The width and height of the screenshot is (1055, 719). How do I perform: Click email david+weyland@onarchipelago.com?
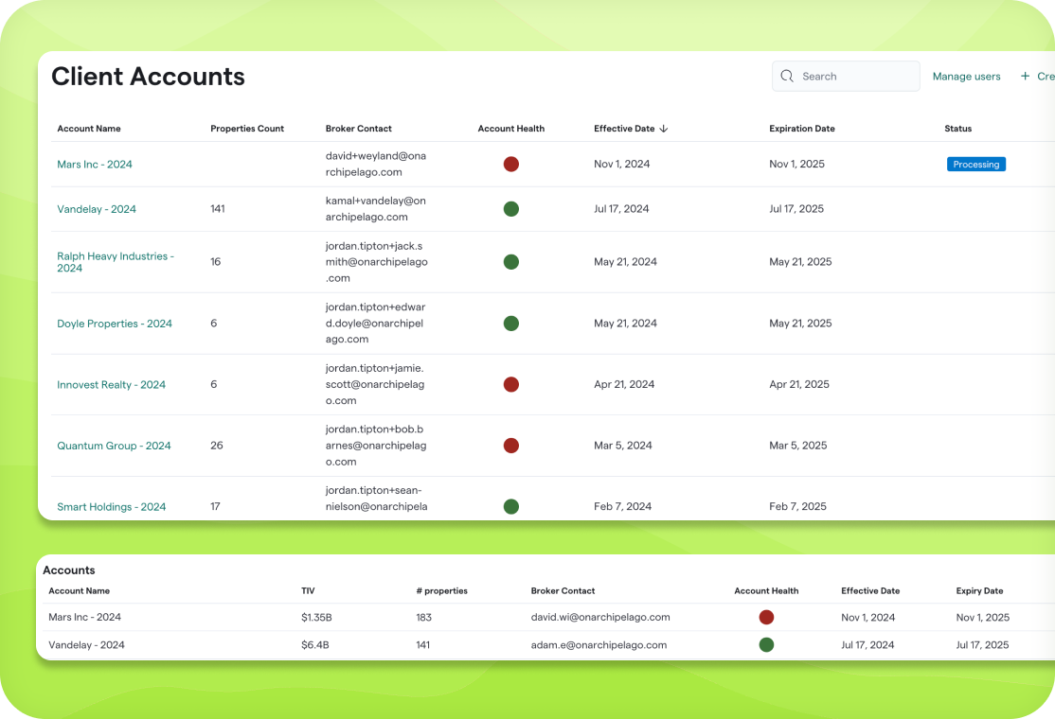(376, 164)
